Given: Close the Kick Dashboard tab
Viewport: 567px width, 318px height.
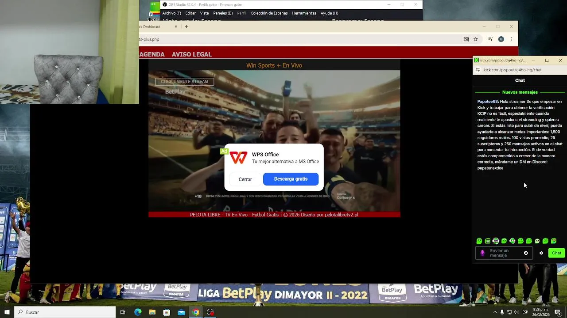Looking at the screenshot, I should click(176, 26).
